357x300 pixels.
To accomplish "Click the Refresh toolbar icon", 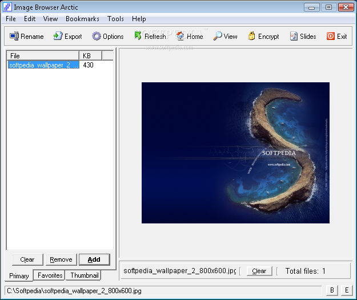I will (x=138, y=36).
